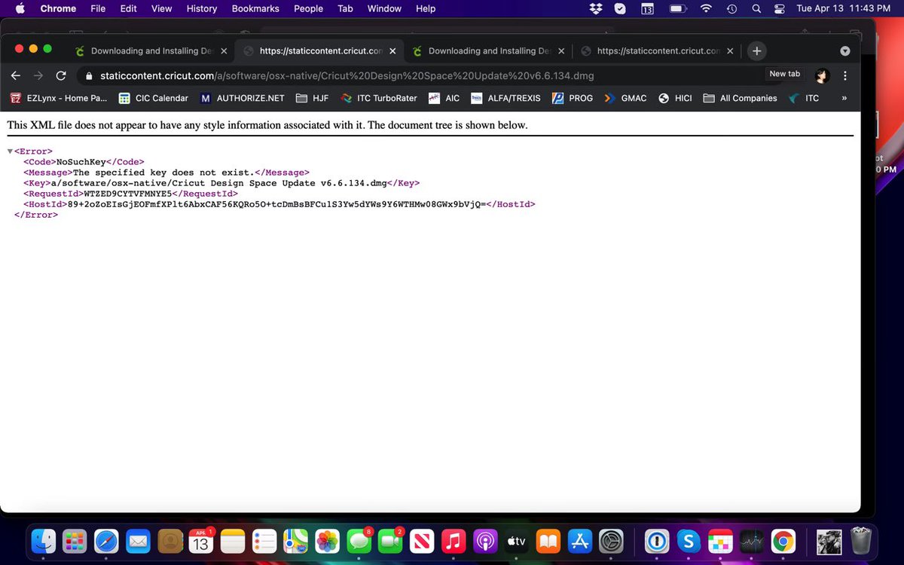Open the AUTHORIZE.NET bookmark
The width and height of the screenshot is (904, 565).
[242, 98]
